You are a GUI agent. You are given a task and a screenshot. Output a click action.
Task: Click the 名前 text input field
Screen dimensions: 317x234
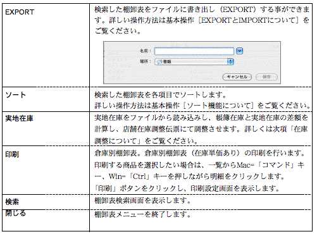194,51
